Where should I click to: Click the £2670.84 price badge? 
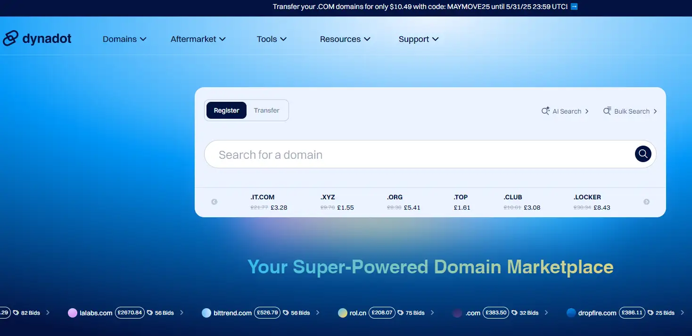[130, 312]
